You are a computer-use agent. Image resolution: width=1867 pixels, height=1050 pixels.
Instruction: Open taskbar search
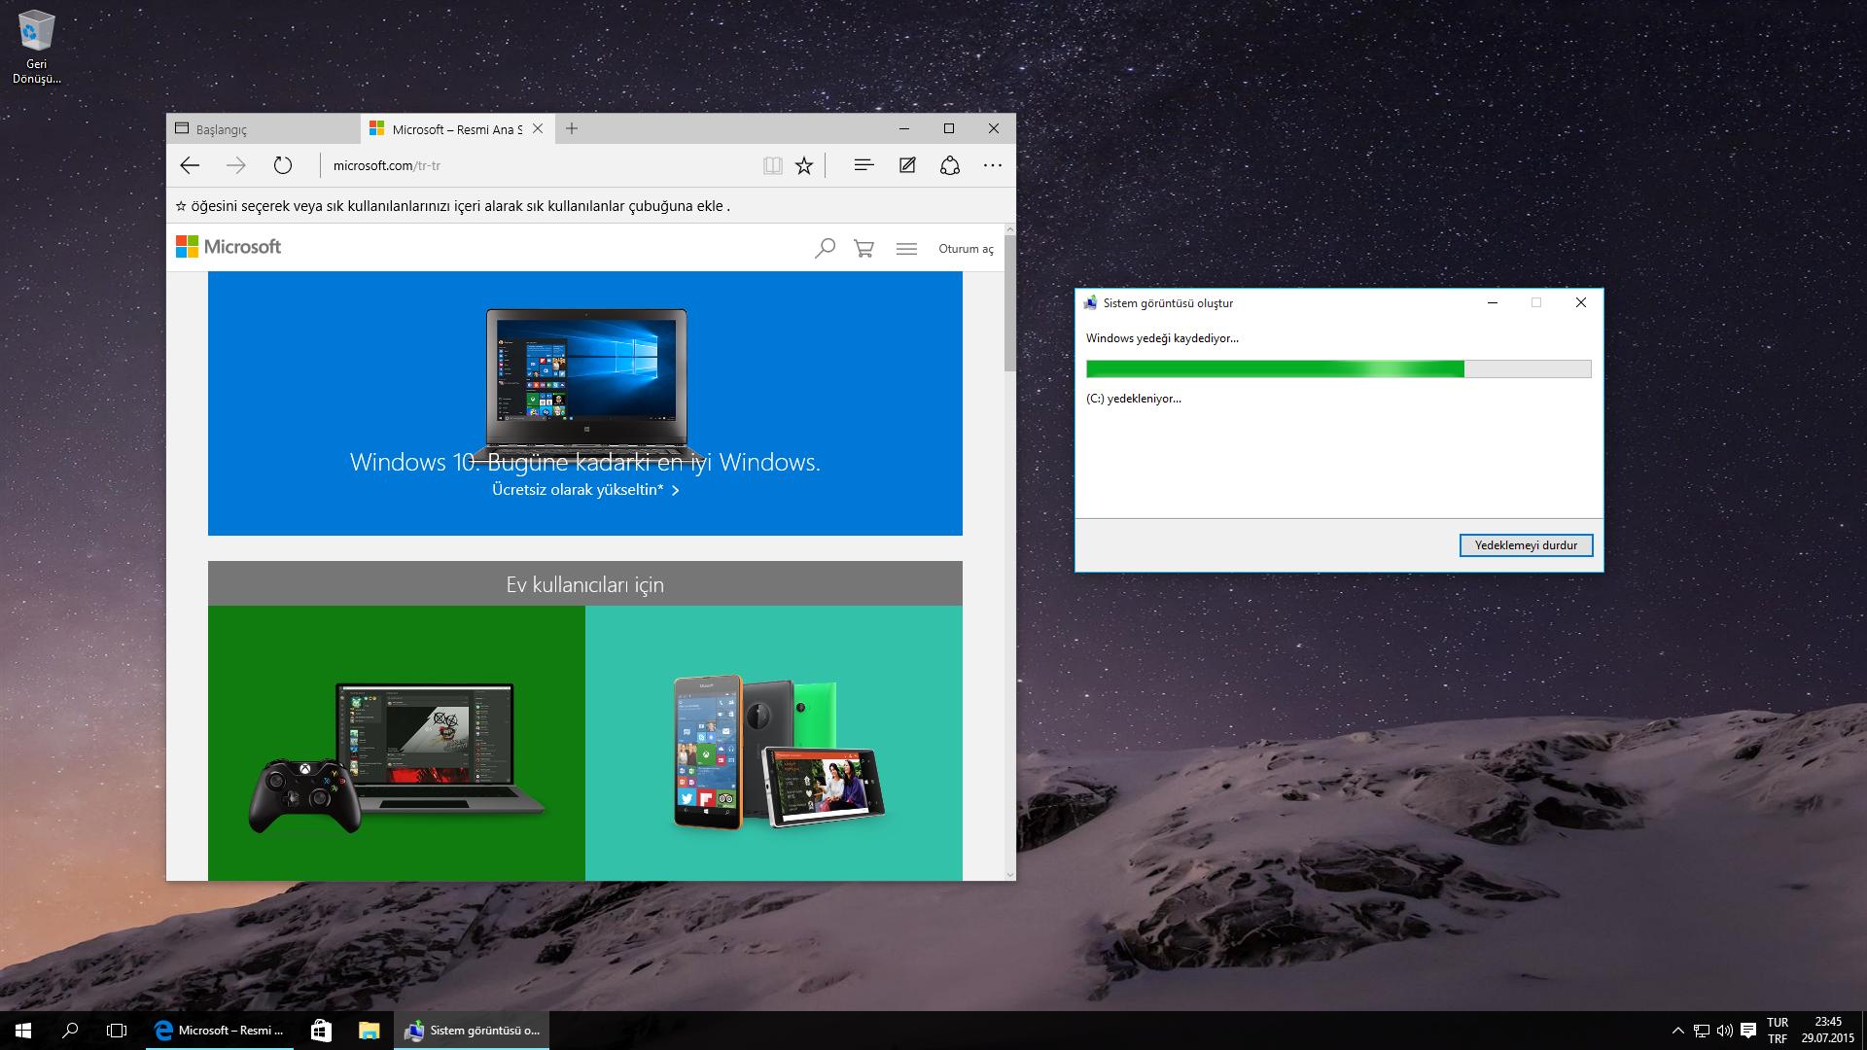[x=70, y=1031]
